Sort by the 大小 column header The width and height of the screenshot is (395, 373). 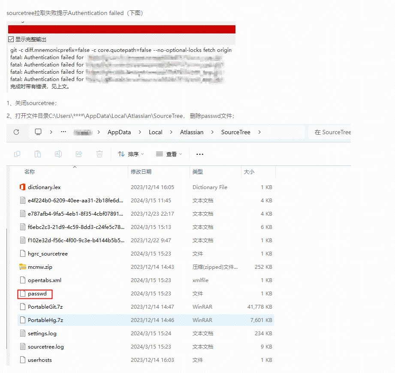[249, 172]
